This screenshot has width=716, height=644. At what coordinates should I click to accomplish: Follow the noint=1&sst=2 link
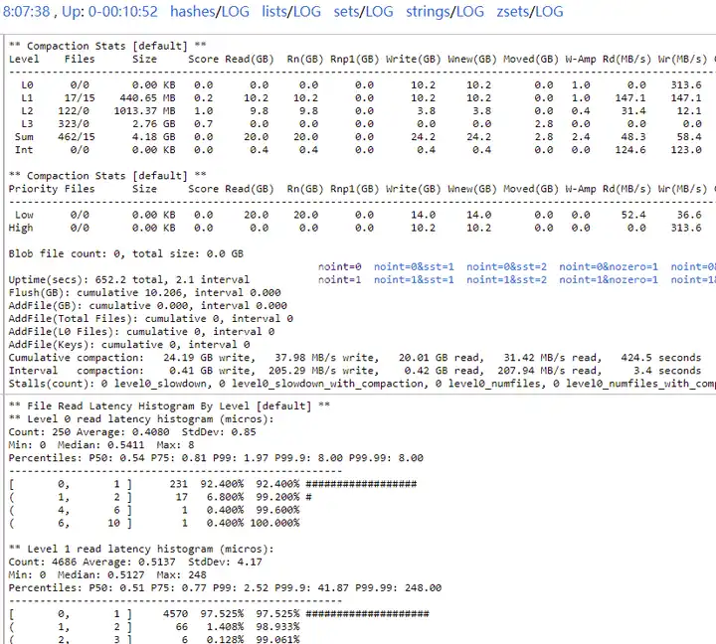[506, 280]
